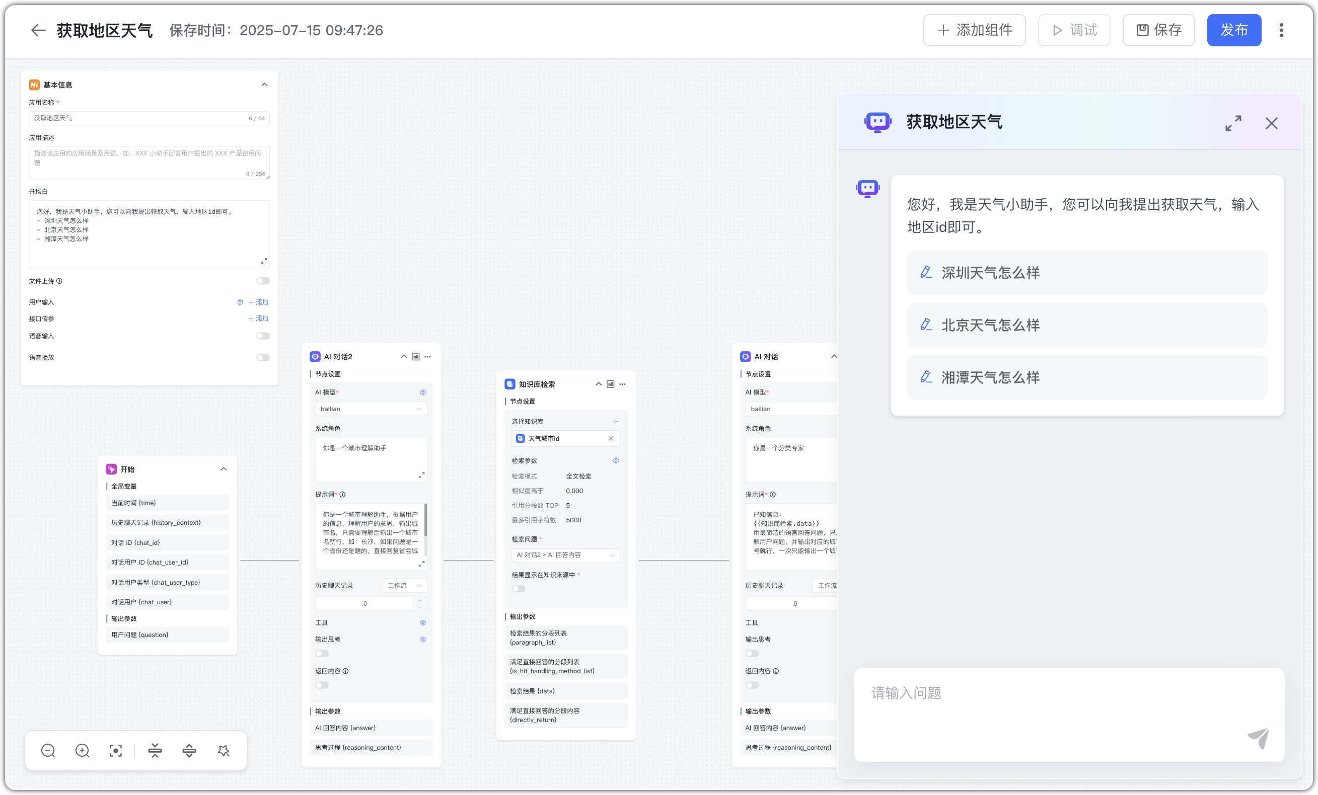Expand the chat preview panel to fullscreen
This screenshot has height=795, width=1318.
pyautogui.click(x=1233, y=123)
